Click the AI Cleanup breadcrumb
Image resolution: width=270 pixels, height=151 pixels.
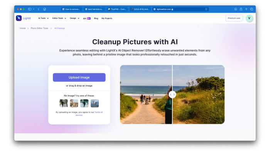tap(59, 28)
